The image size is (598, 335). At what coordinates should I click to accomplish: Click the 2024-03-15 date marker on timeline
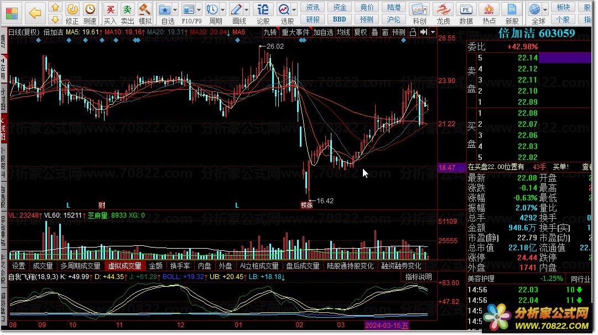click(x=387, y=326)
